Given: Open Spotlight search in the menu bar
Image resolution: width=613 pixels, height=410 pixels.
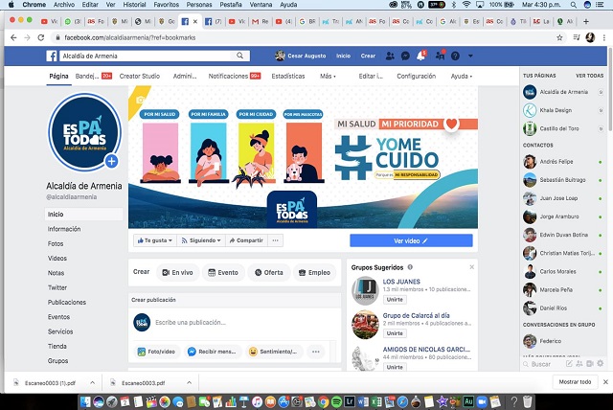Looking at the screenshot, I should pyautogui.click(x=573, y=5).
